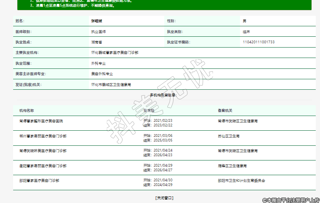Click the 备案机关 column header
Viewport: 320px width, 203px height.
point(225,111)
